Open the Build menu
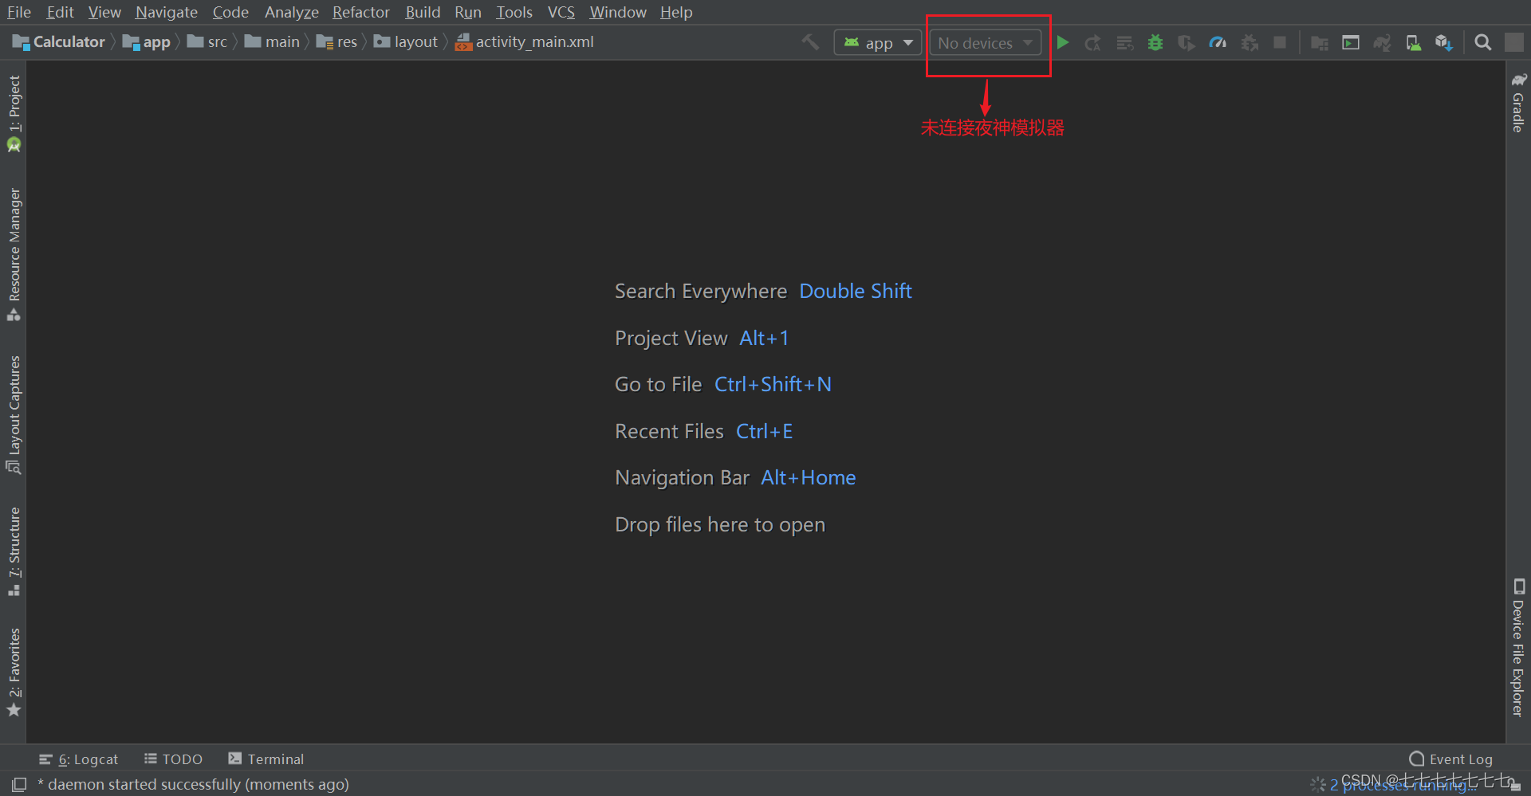Image resolution: width=1531 pixels, height=796 pixels. tap(423, 12)
